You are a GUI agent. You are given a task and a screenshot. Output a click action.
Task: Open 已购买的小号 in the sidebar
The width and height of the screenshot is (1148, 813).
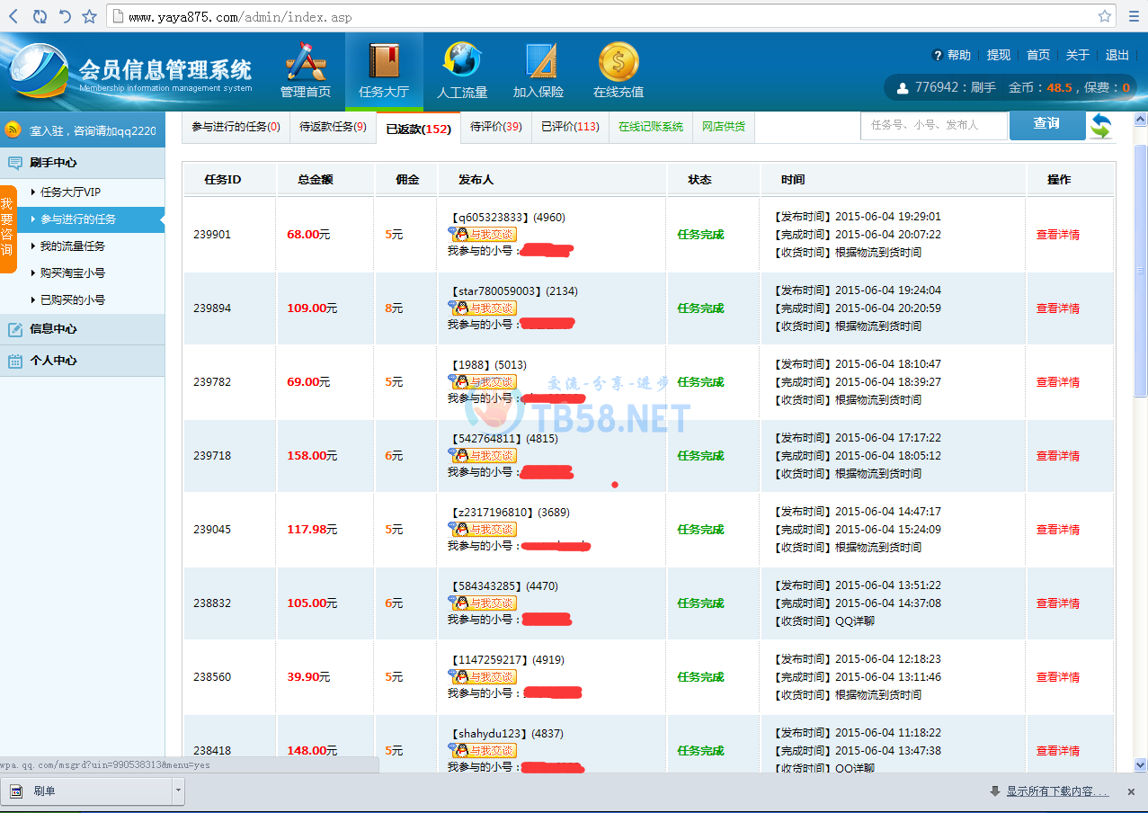coord(72,300)
